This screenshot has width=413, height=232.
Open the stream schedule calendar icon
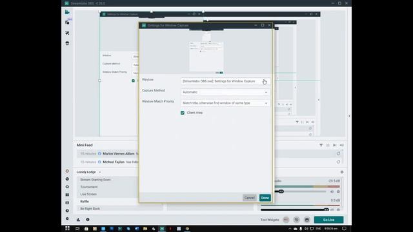coord(307,220)
